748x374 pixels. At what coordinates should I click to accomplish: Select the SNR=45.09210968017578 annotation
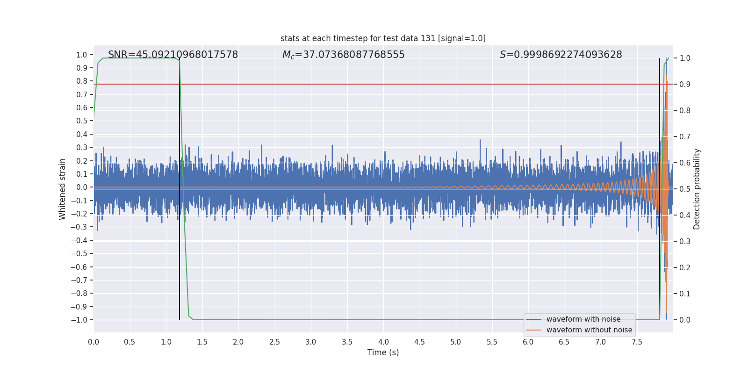click(173, 55)
